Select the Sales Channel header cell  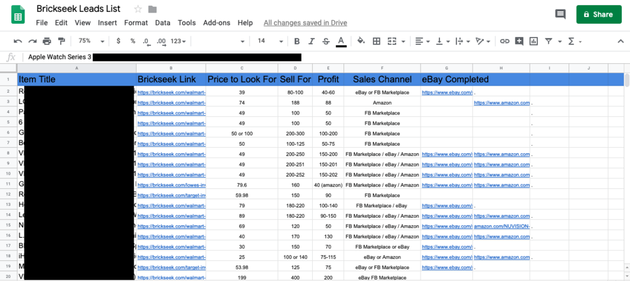[x=382, y=79]
